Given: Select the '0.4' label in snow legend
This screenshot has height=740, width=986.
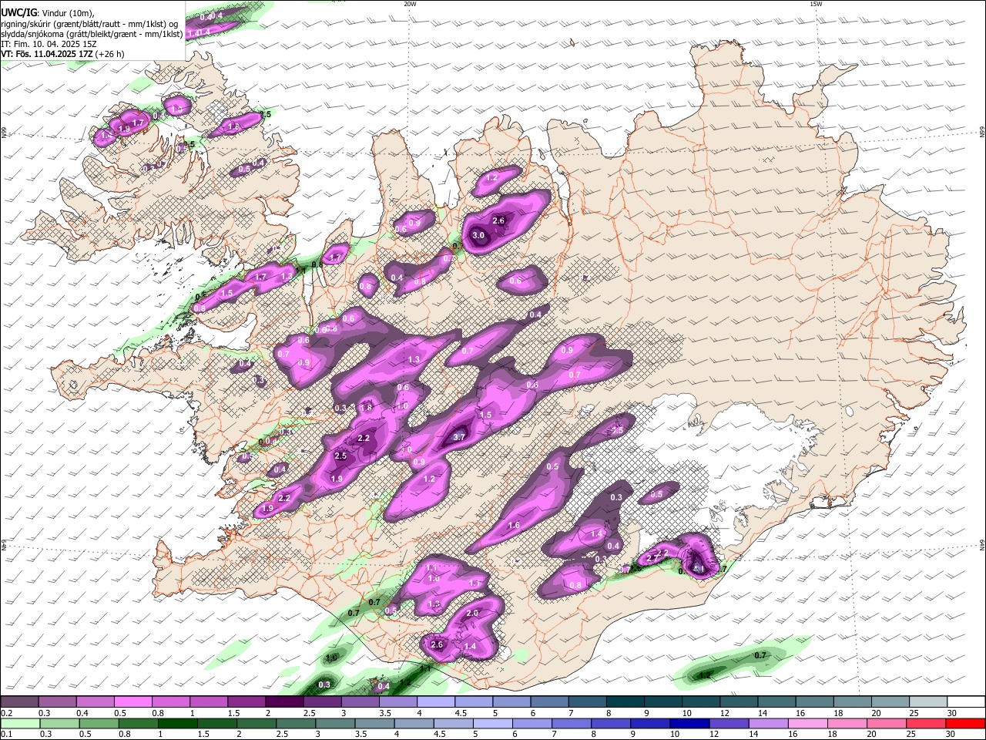Looking at the screenshot, I should (82, 713).
